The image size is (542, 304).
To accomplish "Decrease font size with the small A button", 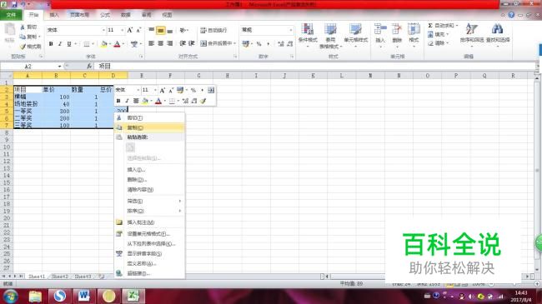I will [138, 30].
